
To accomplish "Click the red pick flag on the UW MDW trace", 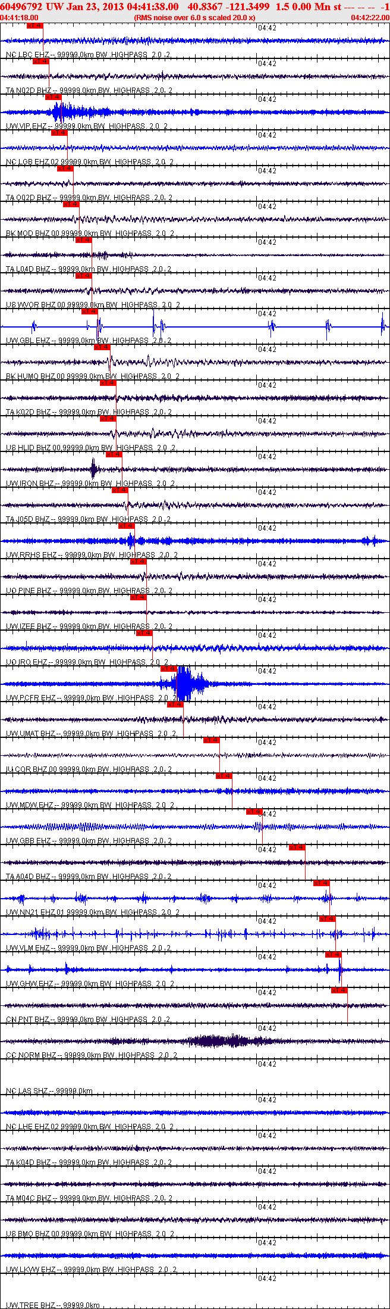I will click(224, 776).
